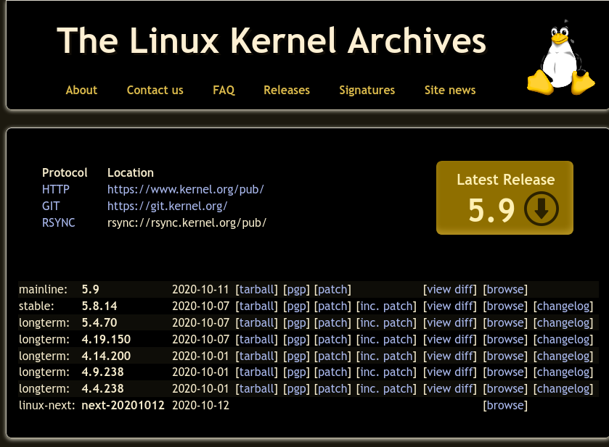Browse the longterm 4.19.150 tree

pos(505,339)
